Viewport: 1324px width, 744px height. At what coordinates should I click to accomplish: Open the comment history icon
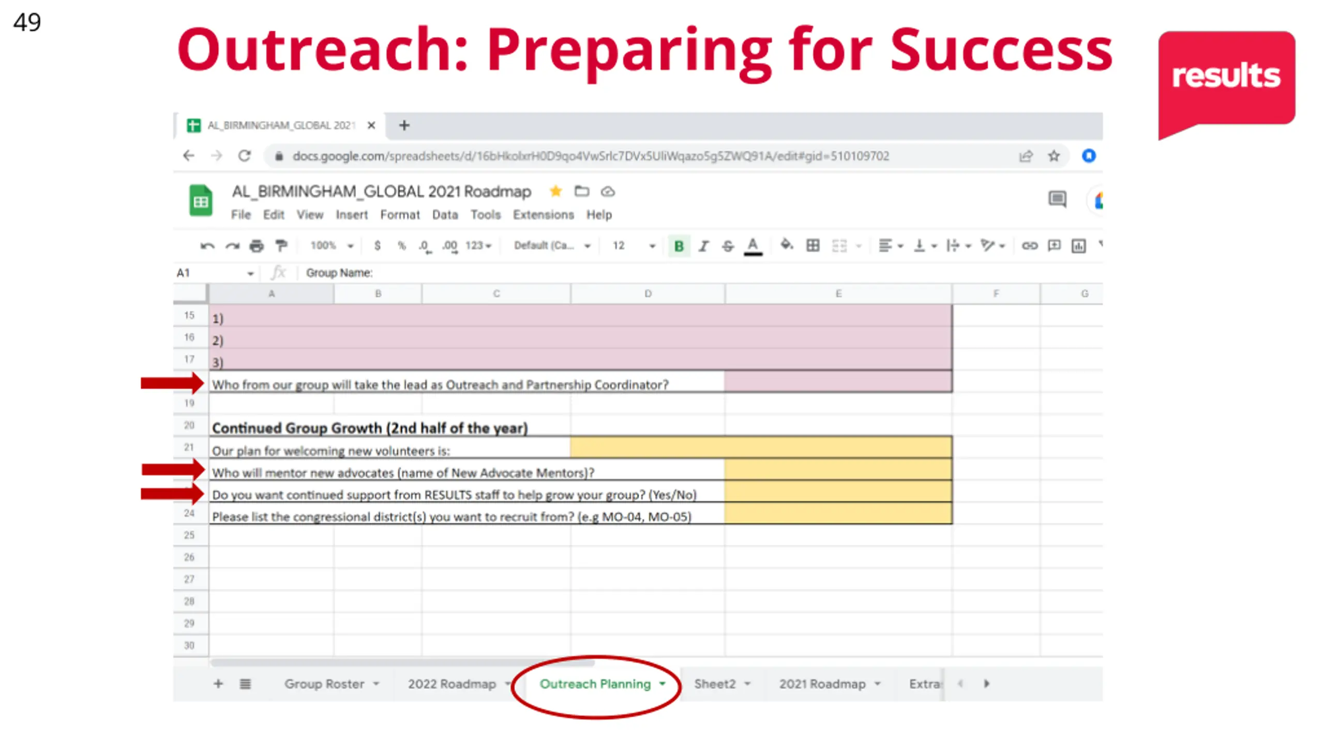tap(1057, 199)
